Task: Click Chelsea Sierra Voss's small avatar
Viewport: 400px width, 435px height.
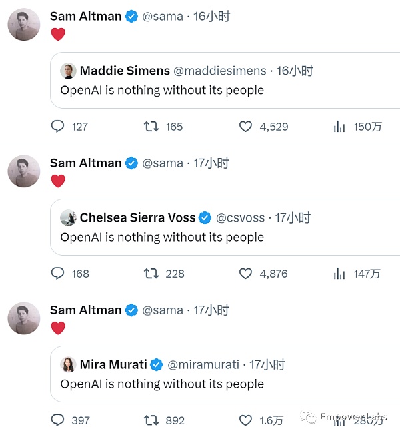Action: click(68, 217)
